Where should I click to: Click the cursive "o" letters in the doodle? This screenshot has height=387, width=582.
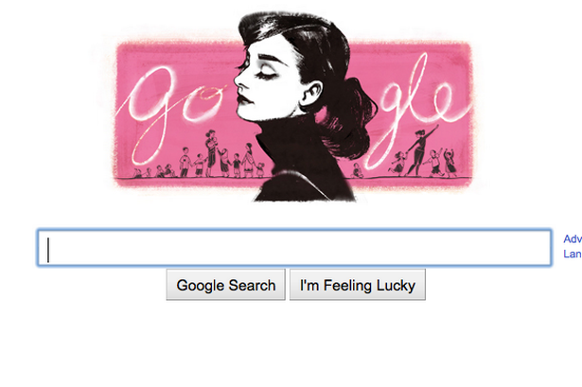[x=203, y=104]
